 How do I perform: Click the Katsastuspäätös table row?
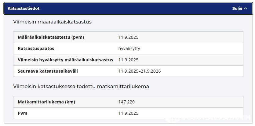click(x=128, y=49)
